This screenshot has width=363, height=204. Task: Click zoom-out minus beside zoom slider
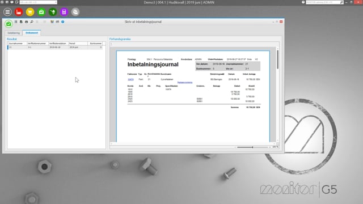tap(235, 147)
